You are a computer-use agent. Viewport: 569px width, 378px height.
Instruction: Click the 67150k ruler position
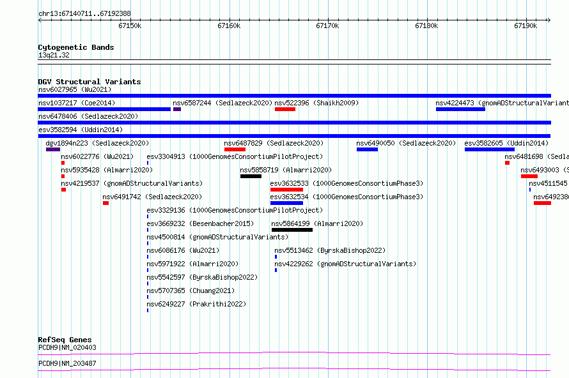click(x=130, y=26)
